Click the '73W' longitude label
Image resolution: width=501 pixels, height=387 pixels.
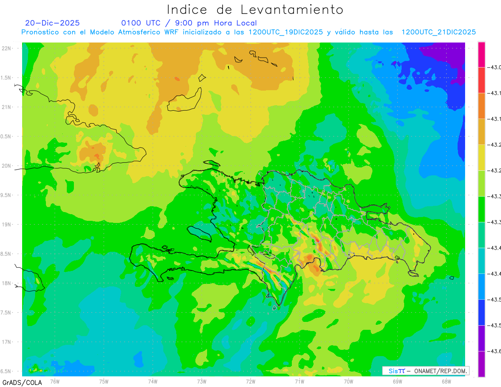pyautogui.click(x=202, y=381)
